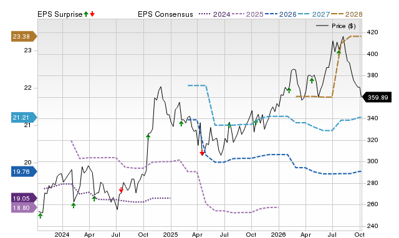
Task: Click the 19.76 value tag for 2026
Action: (x=24, y=171)
